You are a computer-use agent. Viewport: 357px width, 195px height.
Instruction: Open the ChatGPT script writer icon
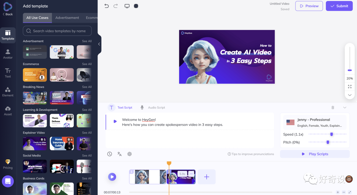tap(130, 154)
